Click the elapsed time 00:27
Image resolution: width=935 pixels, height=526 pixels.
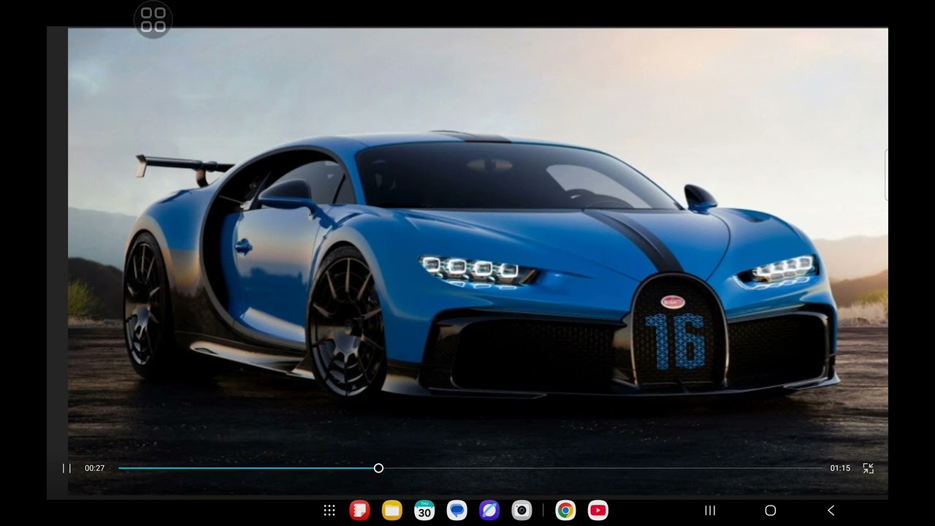pyautogui.click(x=94, y=468)
